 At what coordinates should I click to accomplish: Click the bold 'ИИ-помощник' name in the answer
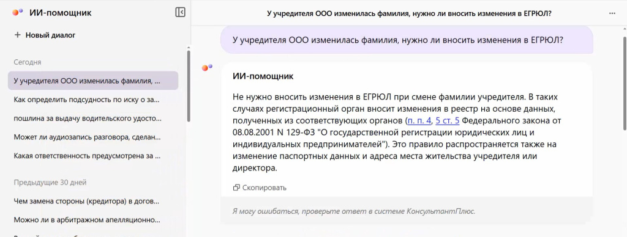pos(263,76)
